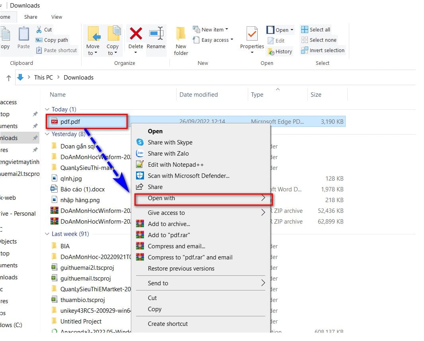Sort by the Name column header
Viewport: 424px width, 341px height.
58,95
